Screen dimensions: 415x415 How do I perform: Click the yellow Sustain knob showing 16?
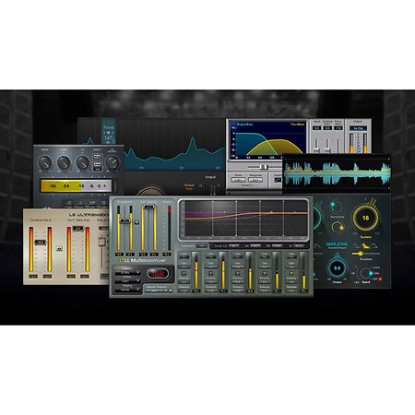365,218
